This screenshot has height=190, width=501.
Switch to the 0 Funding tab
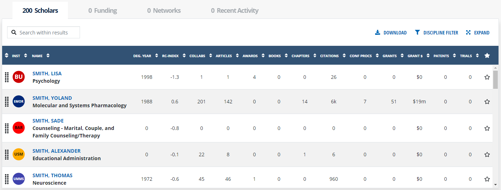coord(103,11)
